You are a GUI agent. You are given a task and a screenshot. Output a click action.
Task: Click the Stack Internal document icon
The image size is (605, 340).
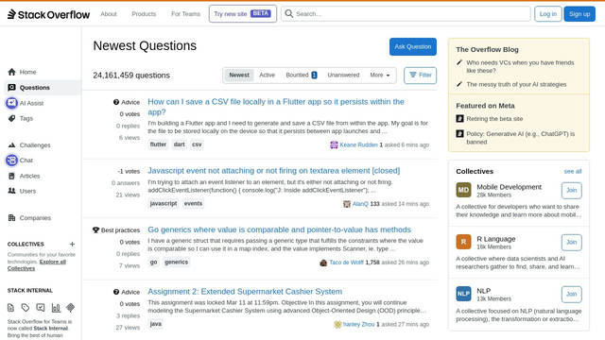point(10,308)
